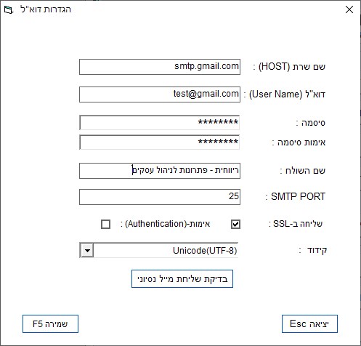This screenshot has width=361, height=346.
Task: Uncheck the שליחה ב-SSL checkbox
Action: 235,224
